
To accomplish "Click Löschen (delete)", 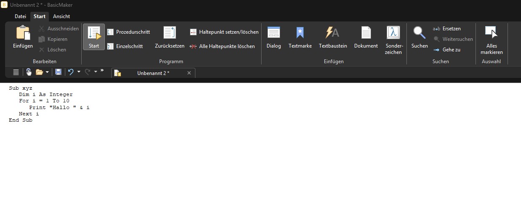I will [x=52, y=50].
